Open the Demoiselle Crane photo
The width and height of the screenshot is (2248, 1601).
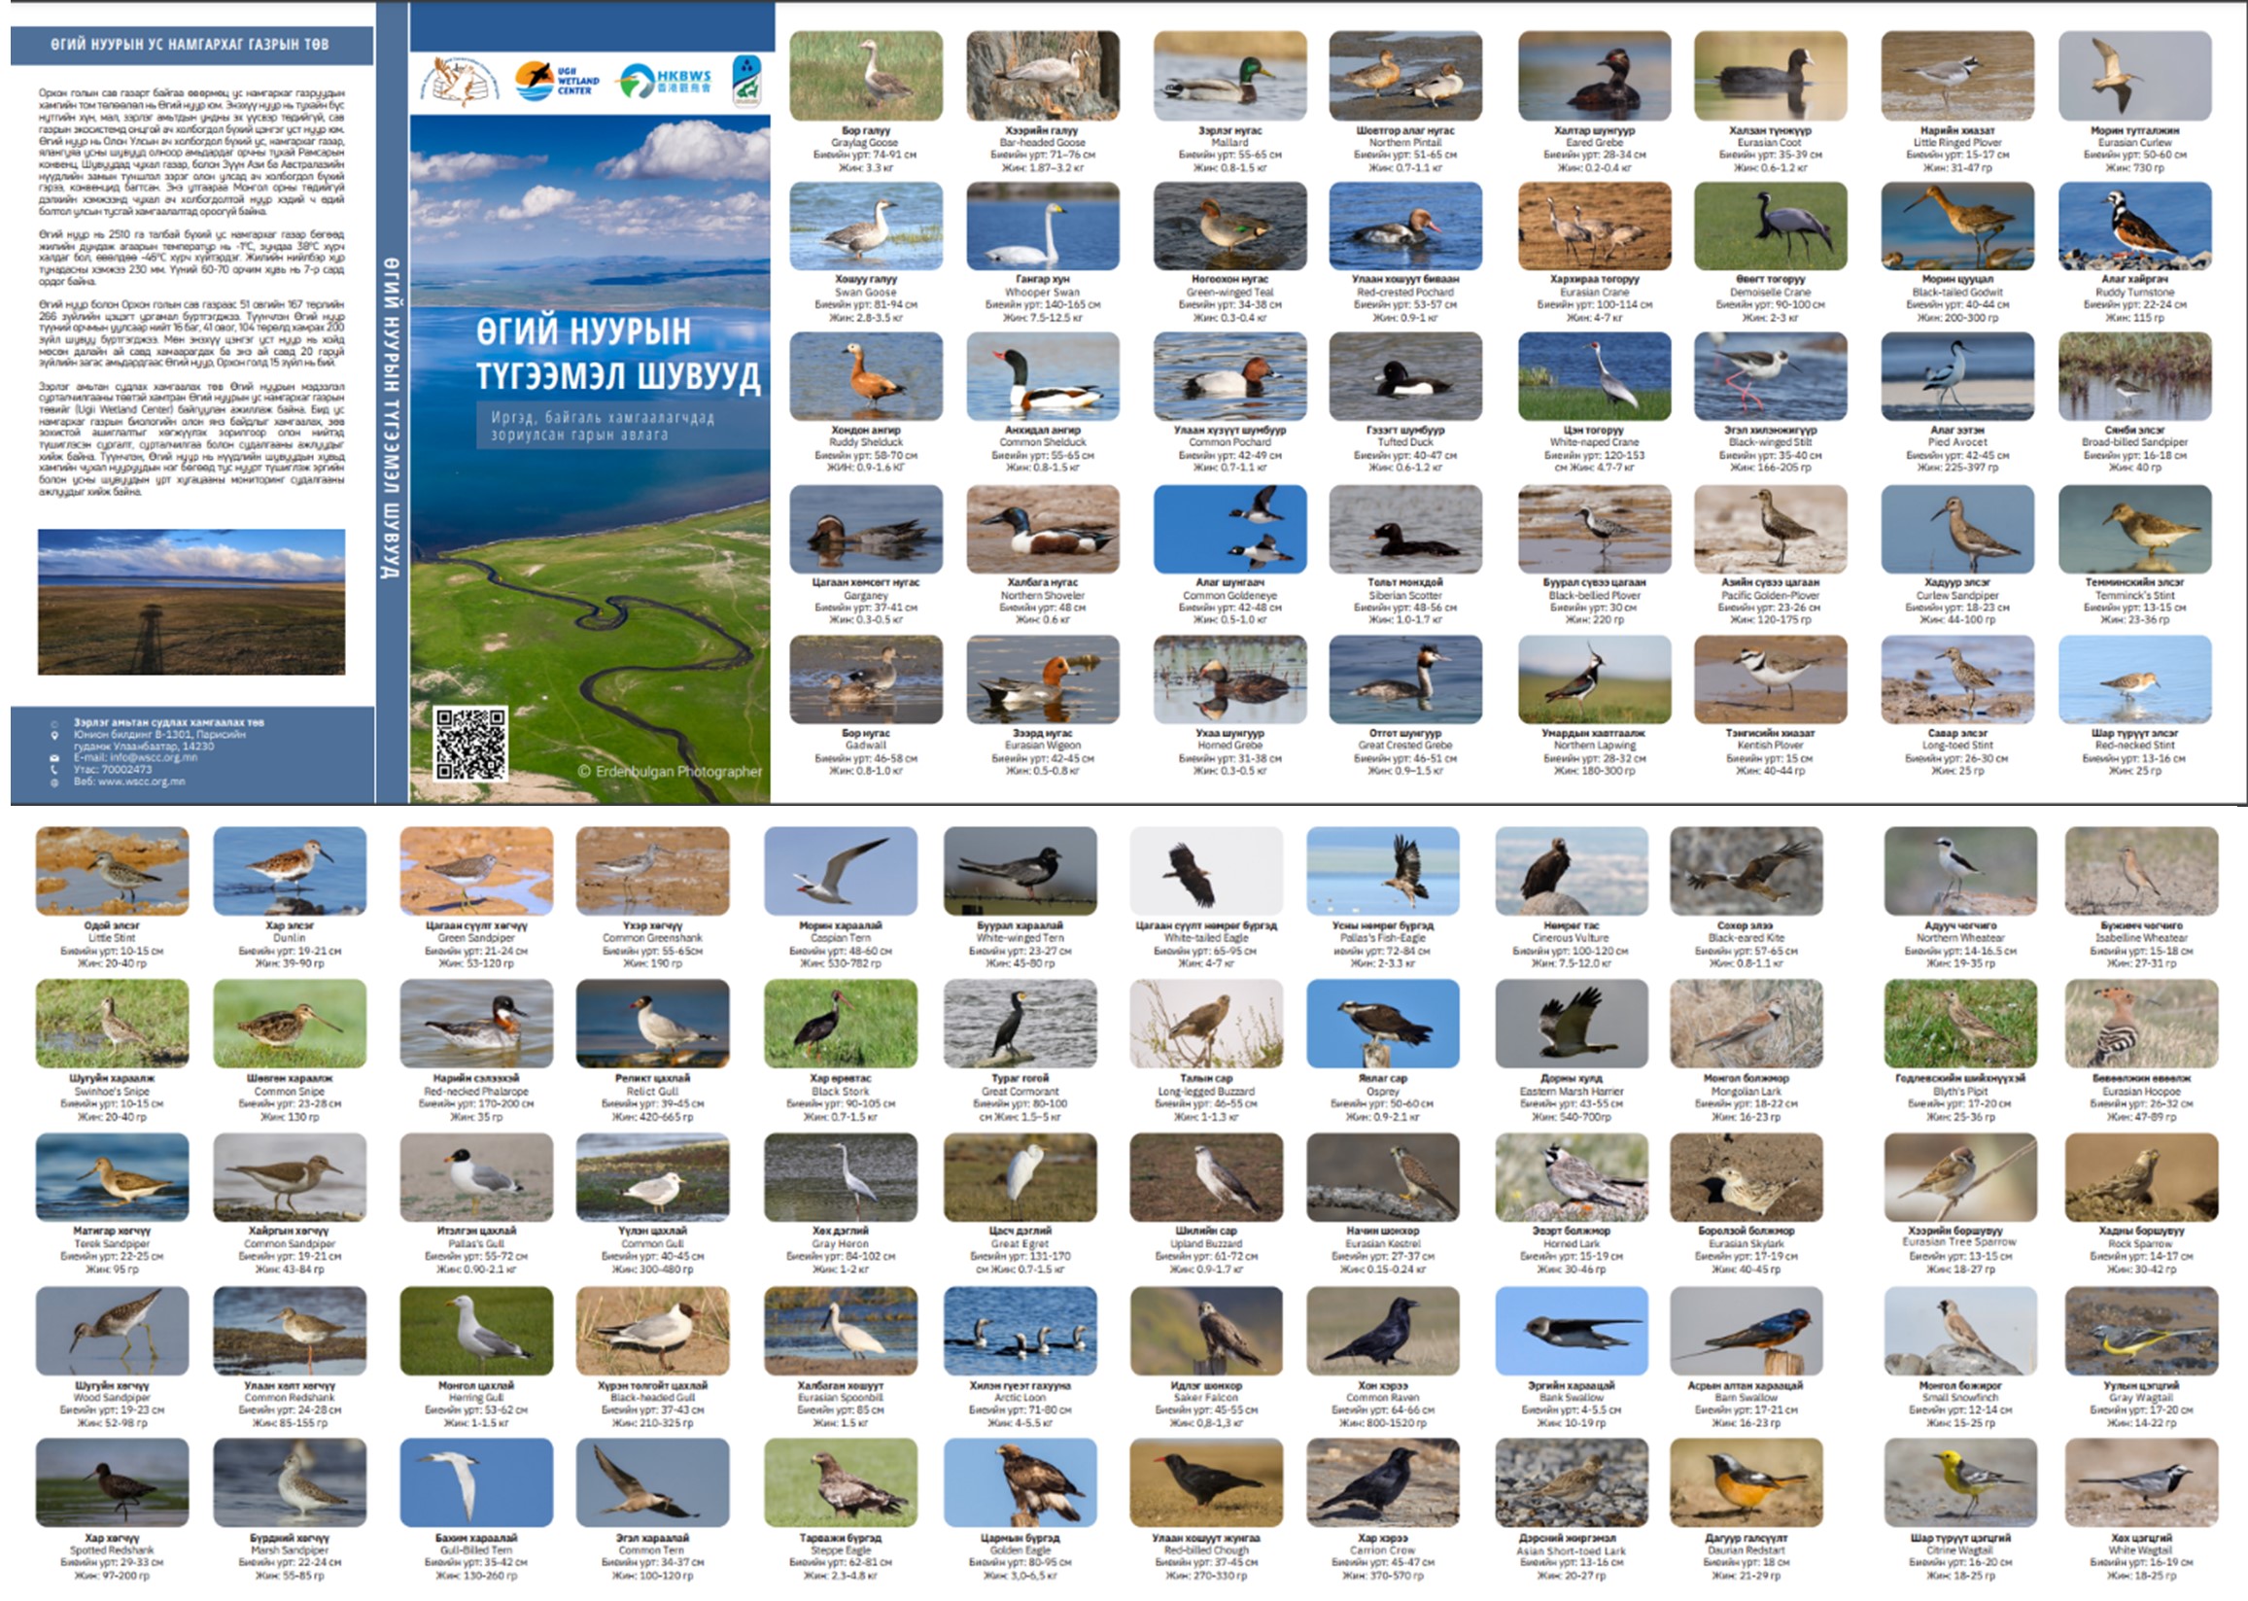point(1770,226)
